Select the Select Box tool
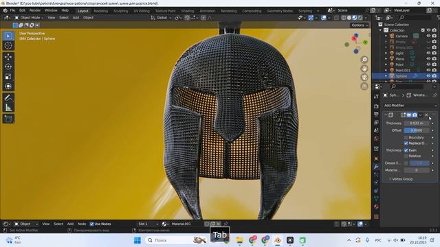Screen dimensions: 440x247 click(x=8, y=36)
